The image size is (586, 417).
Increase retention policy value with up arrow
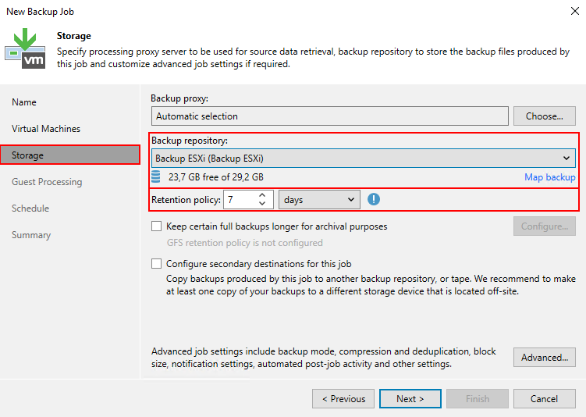click(262, 195)
